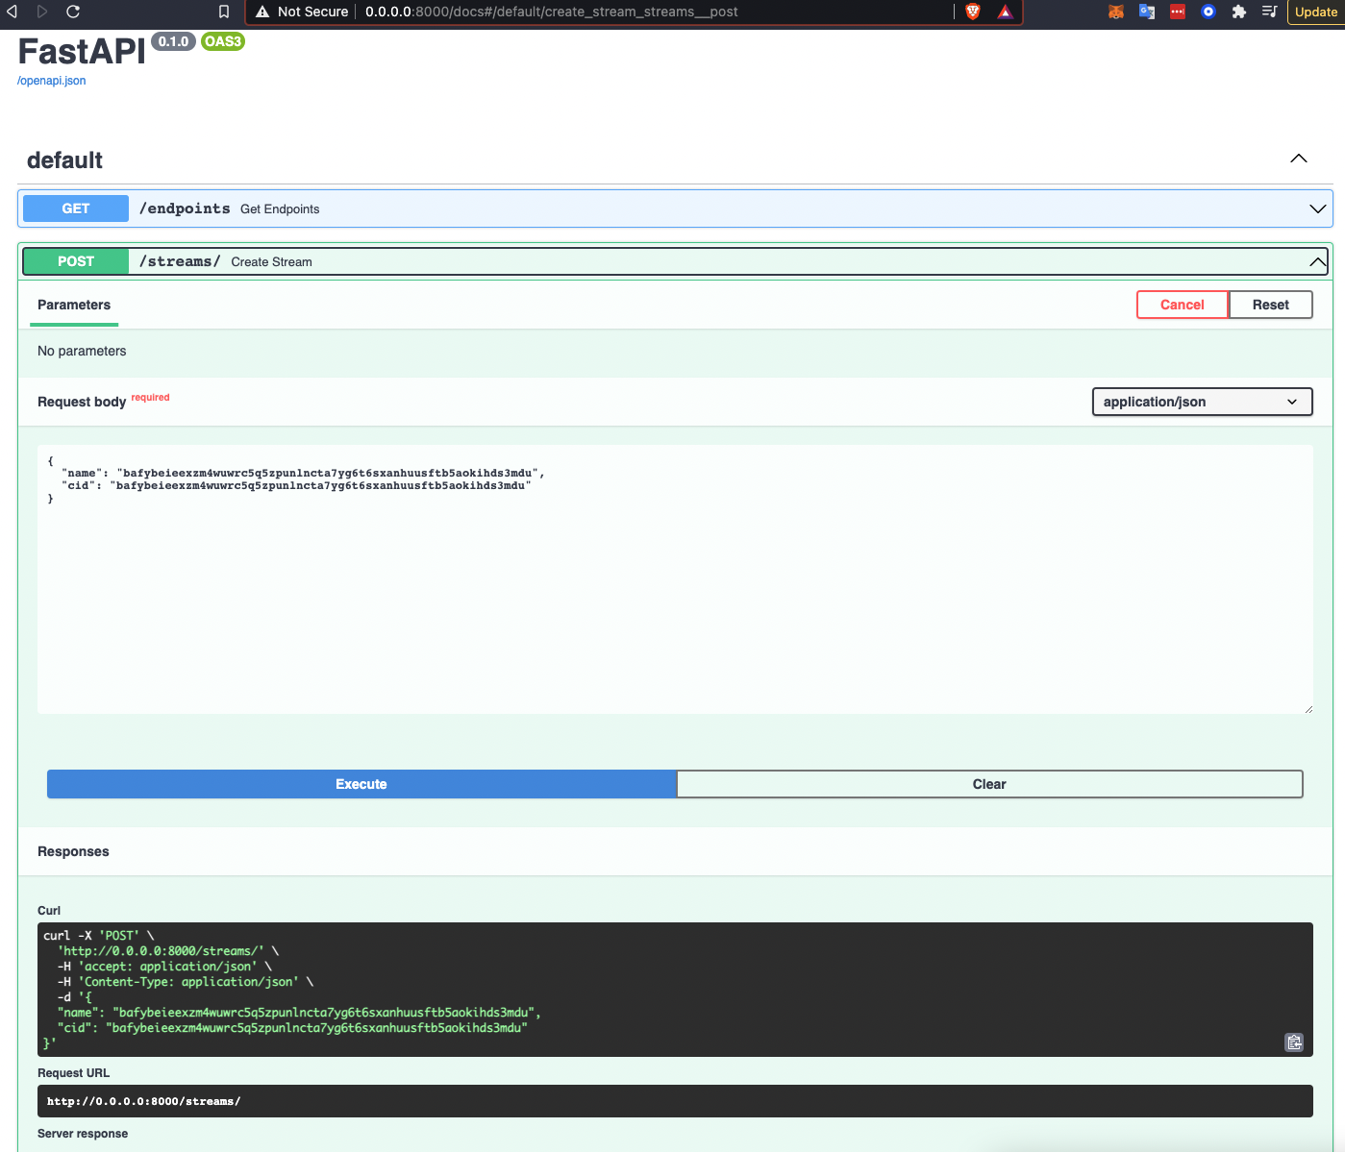Click the blue GET method badge
The image size is (1345, 1152).
tap(76, 208)
